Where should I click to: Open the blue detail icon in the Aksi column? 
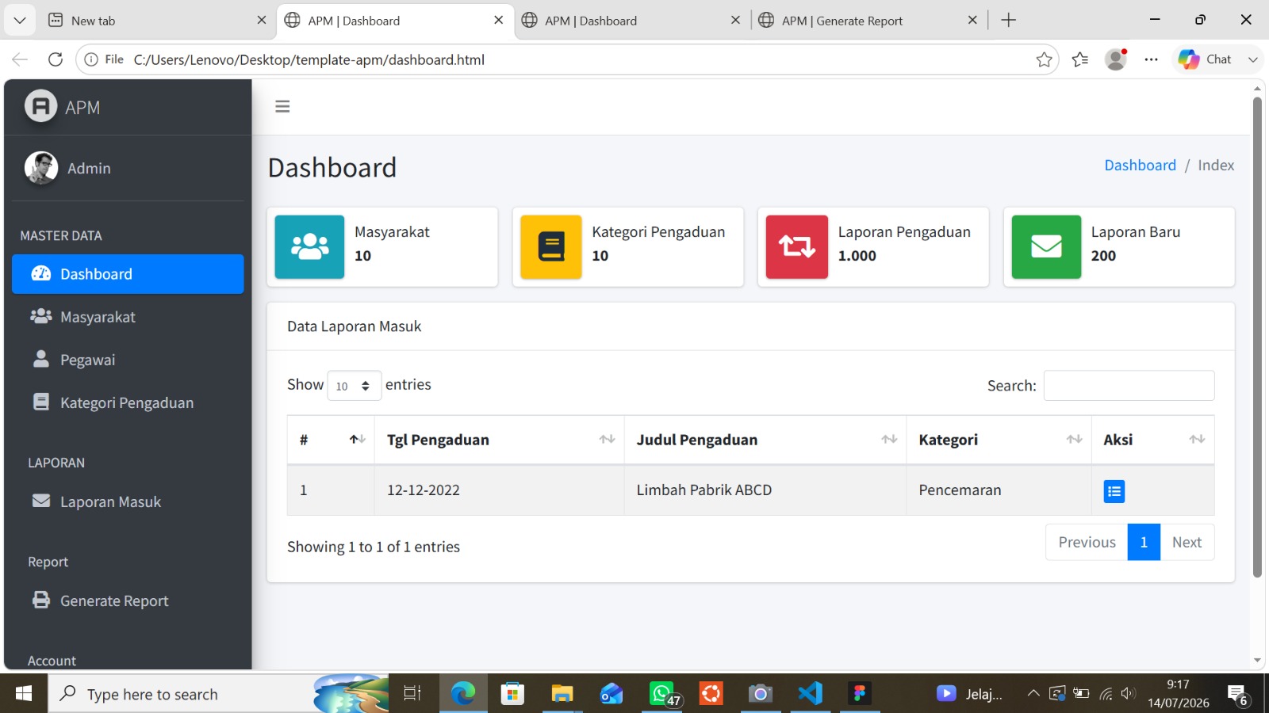click(x=1114, y=491)
